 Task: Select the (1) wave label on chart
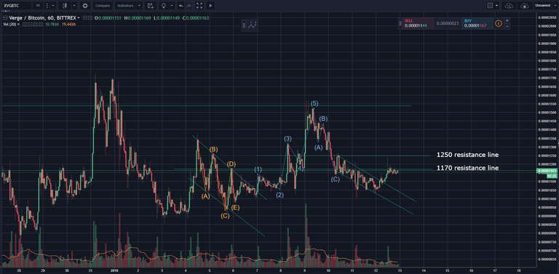coord(258,169)
